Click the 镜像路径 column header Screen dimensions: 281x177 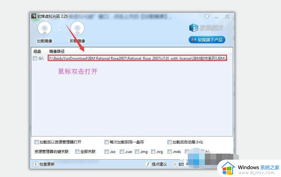click(x=57, y=52)
